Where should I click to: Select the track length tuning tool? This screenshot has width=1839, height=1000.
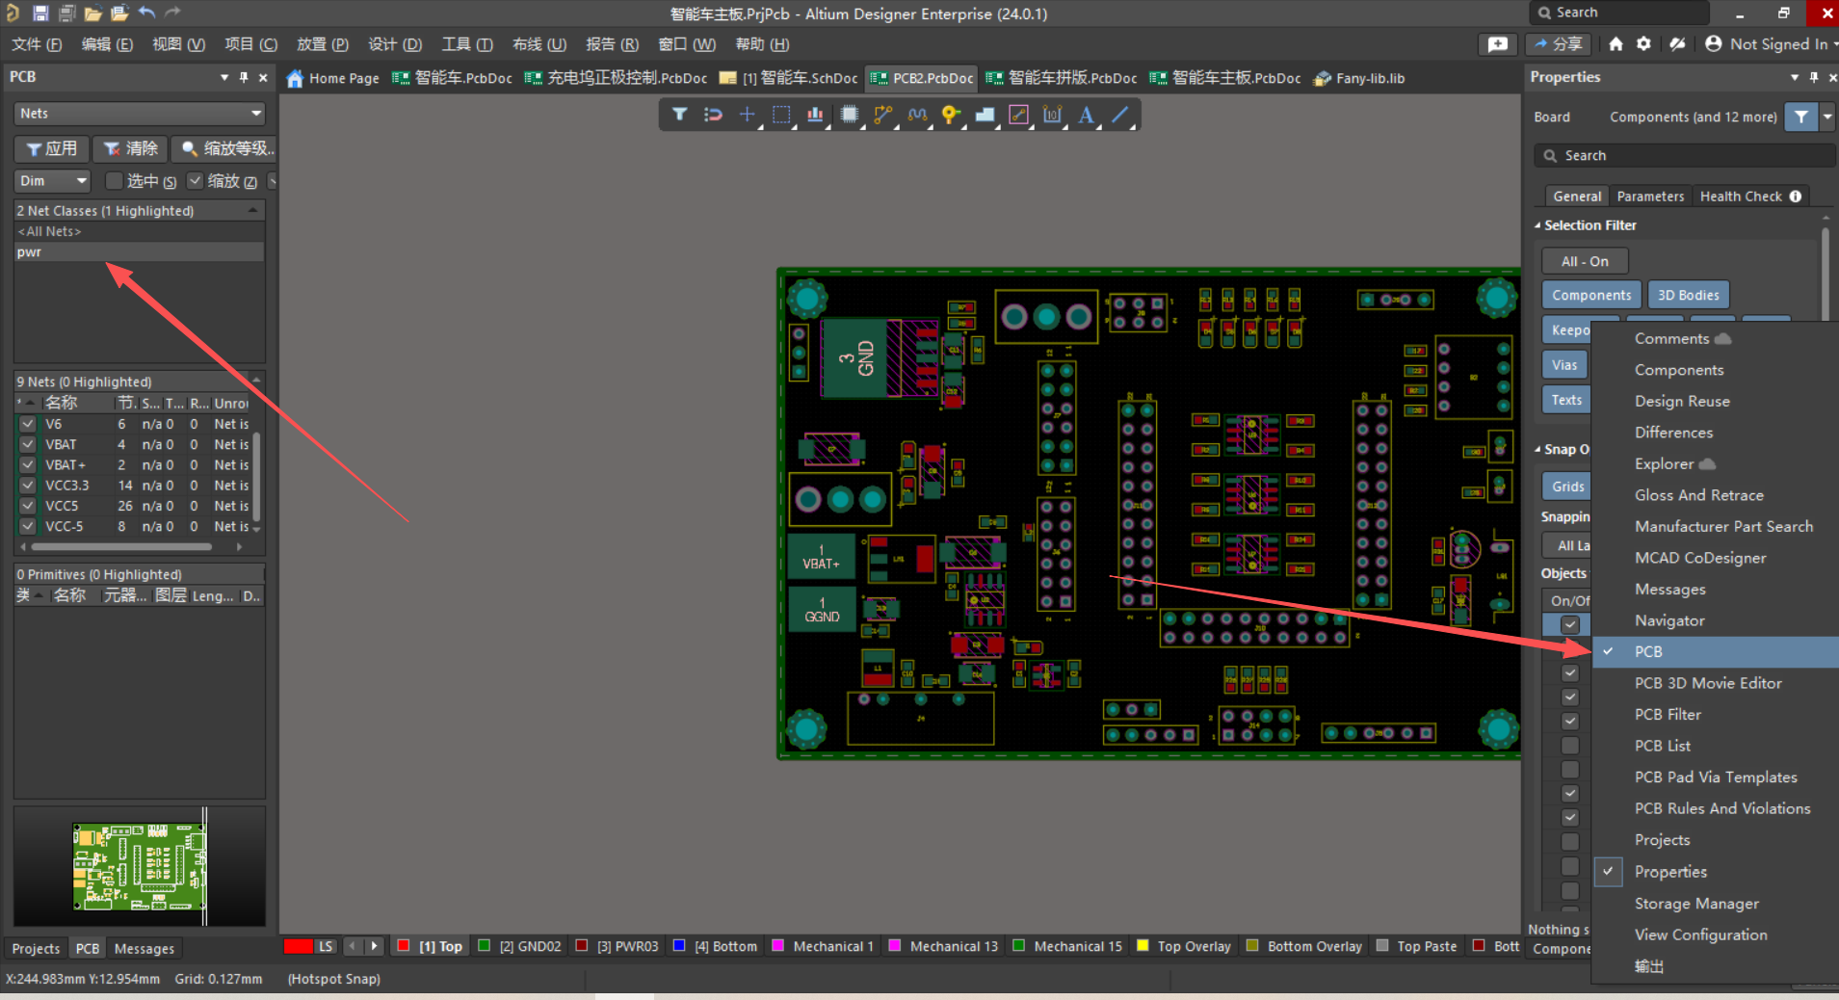(x=917, y=115)
